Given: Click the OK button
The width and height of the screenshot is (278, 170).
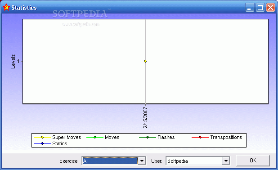Looking at the screenshot, I should coord(253,161).
